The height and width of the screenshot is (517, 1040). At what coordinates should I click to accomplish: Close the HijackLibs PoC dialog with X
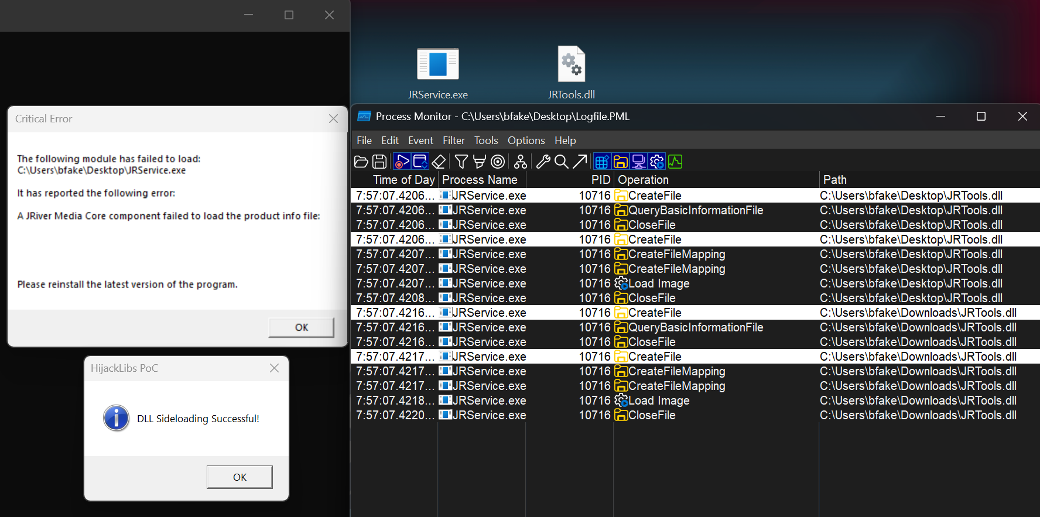274,368
